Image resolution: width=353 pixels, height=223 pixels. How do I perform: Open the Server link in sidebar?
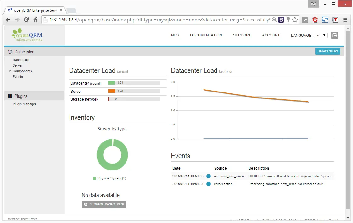click(18, 65)
